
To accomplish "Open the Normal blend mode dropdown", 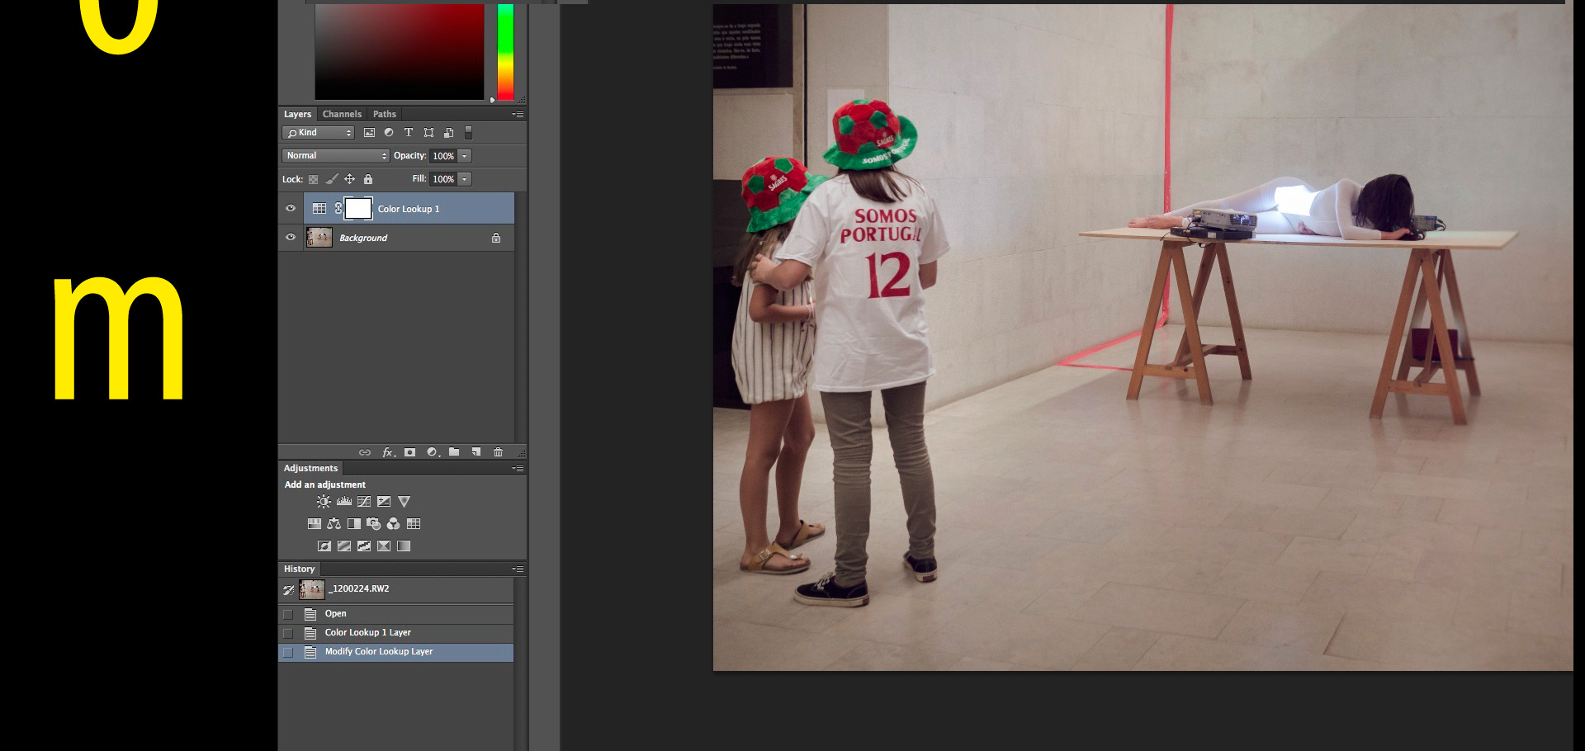I will tap(335, 156).
